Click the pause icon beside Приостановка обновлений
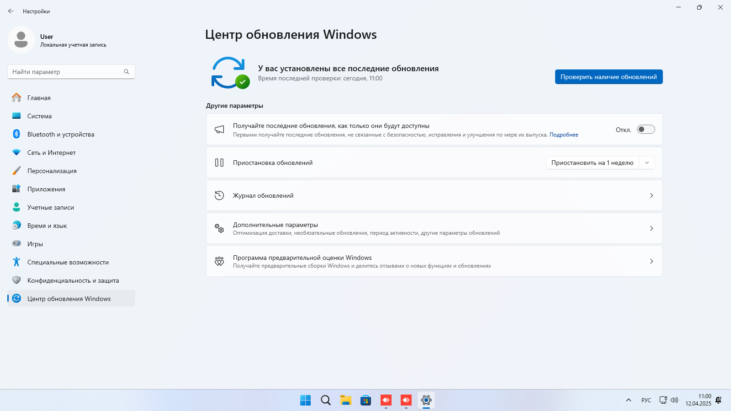Image resolution: width=731 pixels, height=411 pixels. coord(219,163)
